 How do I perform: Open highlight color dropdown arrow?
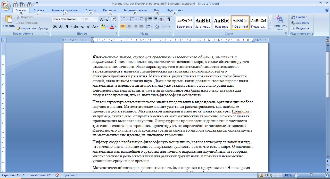[107, 27]
